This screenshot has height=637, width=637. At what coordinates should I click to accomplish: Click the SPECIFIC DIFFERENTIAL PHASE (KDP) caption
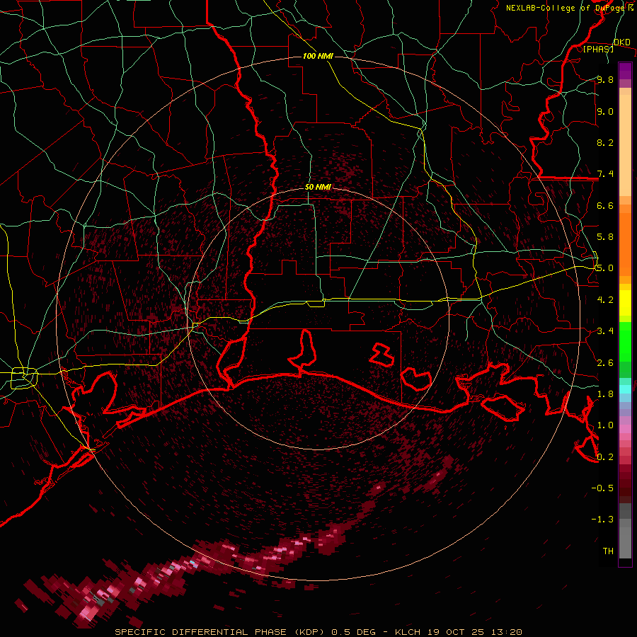(220, 632)
